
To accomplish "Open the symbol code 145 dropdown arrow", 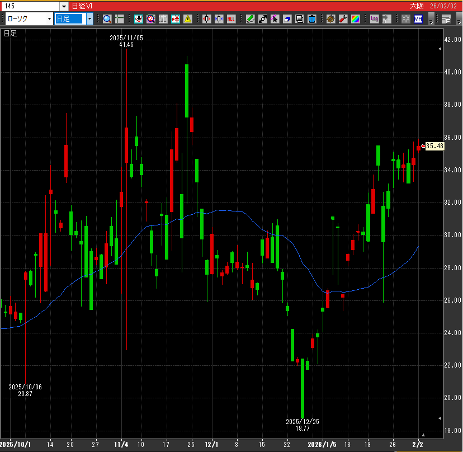I will [x=64, y=6].
